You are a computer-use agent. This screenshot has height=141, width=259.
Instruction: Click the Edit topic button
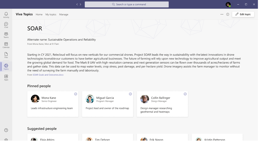pyautogui.click(x=243, y=14)
